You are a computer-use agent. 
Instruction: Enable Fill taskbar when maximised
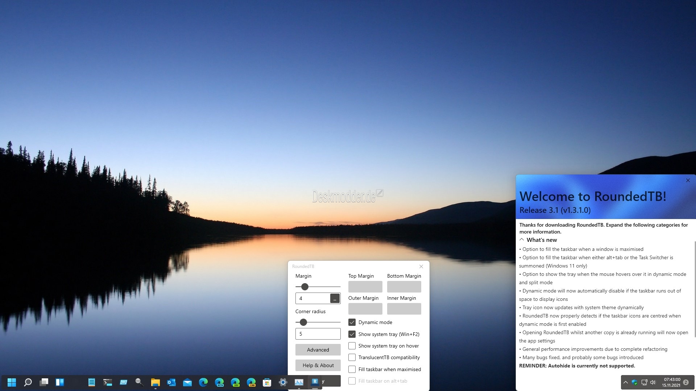[x=352, y=369]
